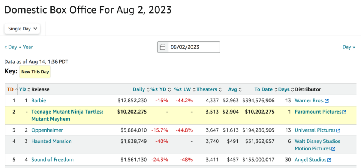
Task: Sort table by the YD column
Action: [x=23, y=89]
